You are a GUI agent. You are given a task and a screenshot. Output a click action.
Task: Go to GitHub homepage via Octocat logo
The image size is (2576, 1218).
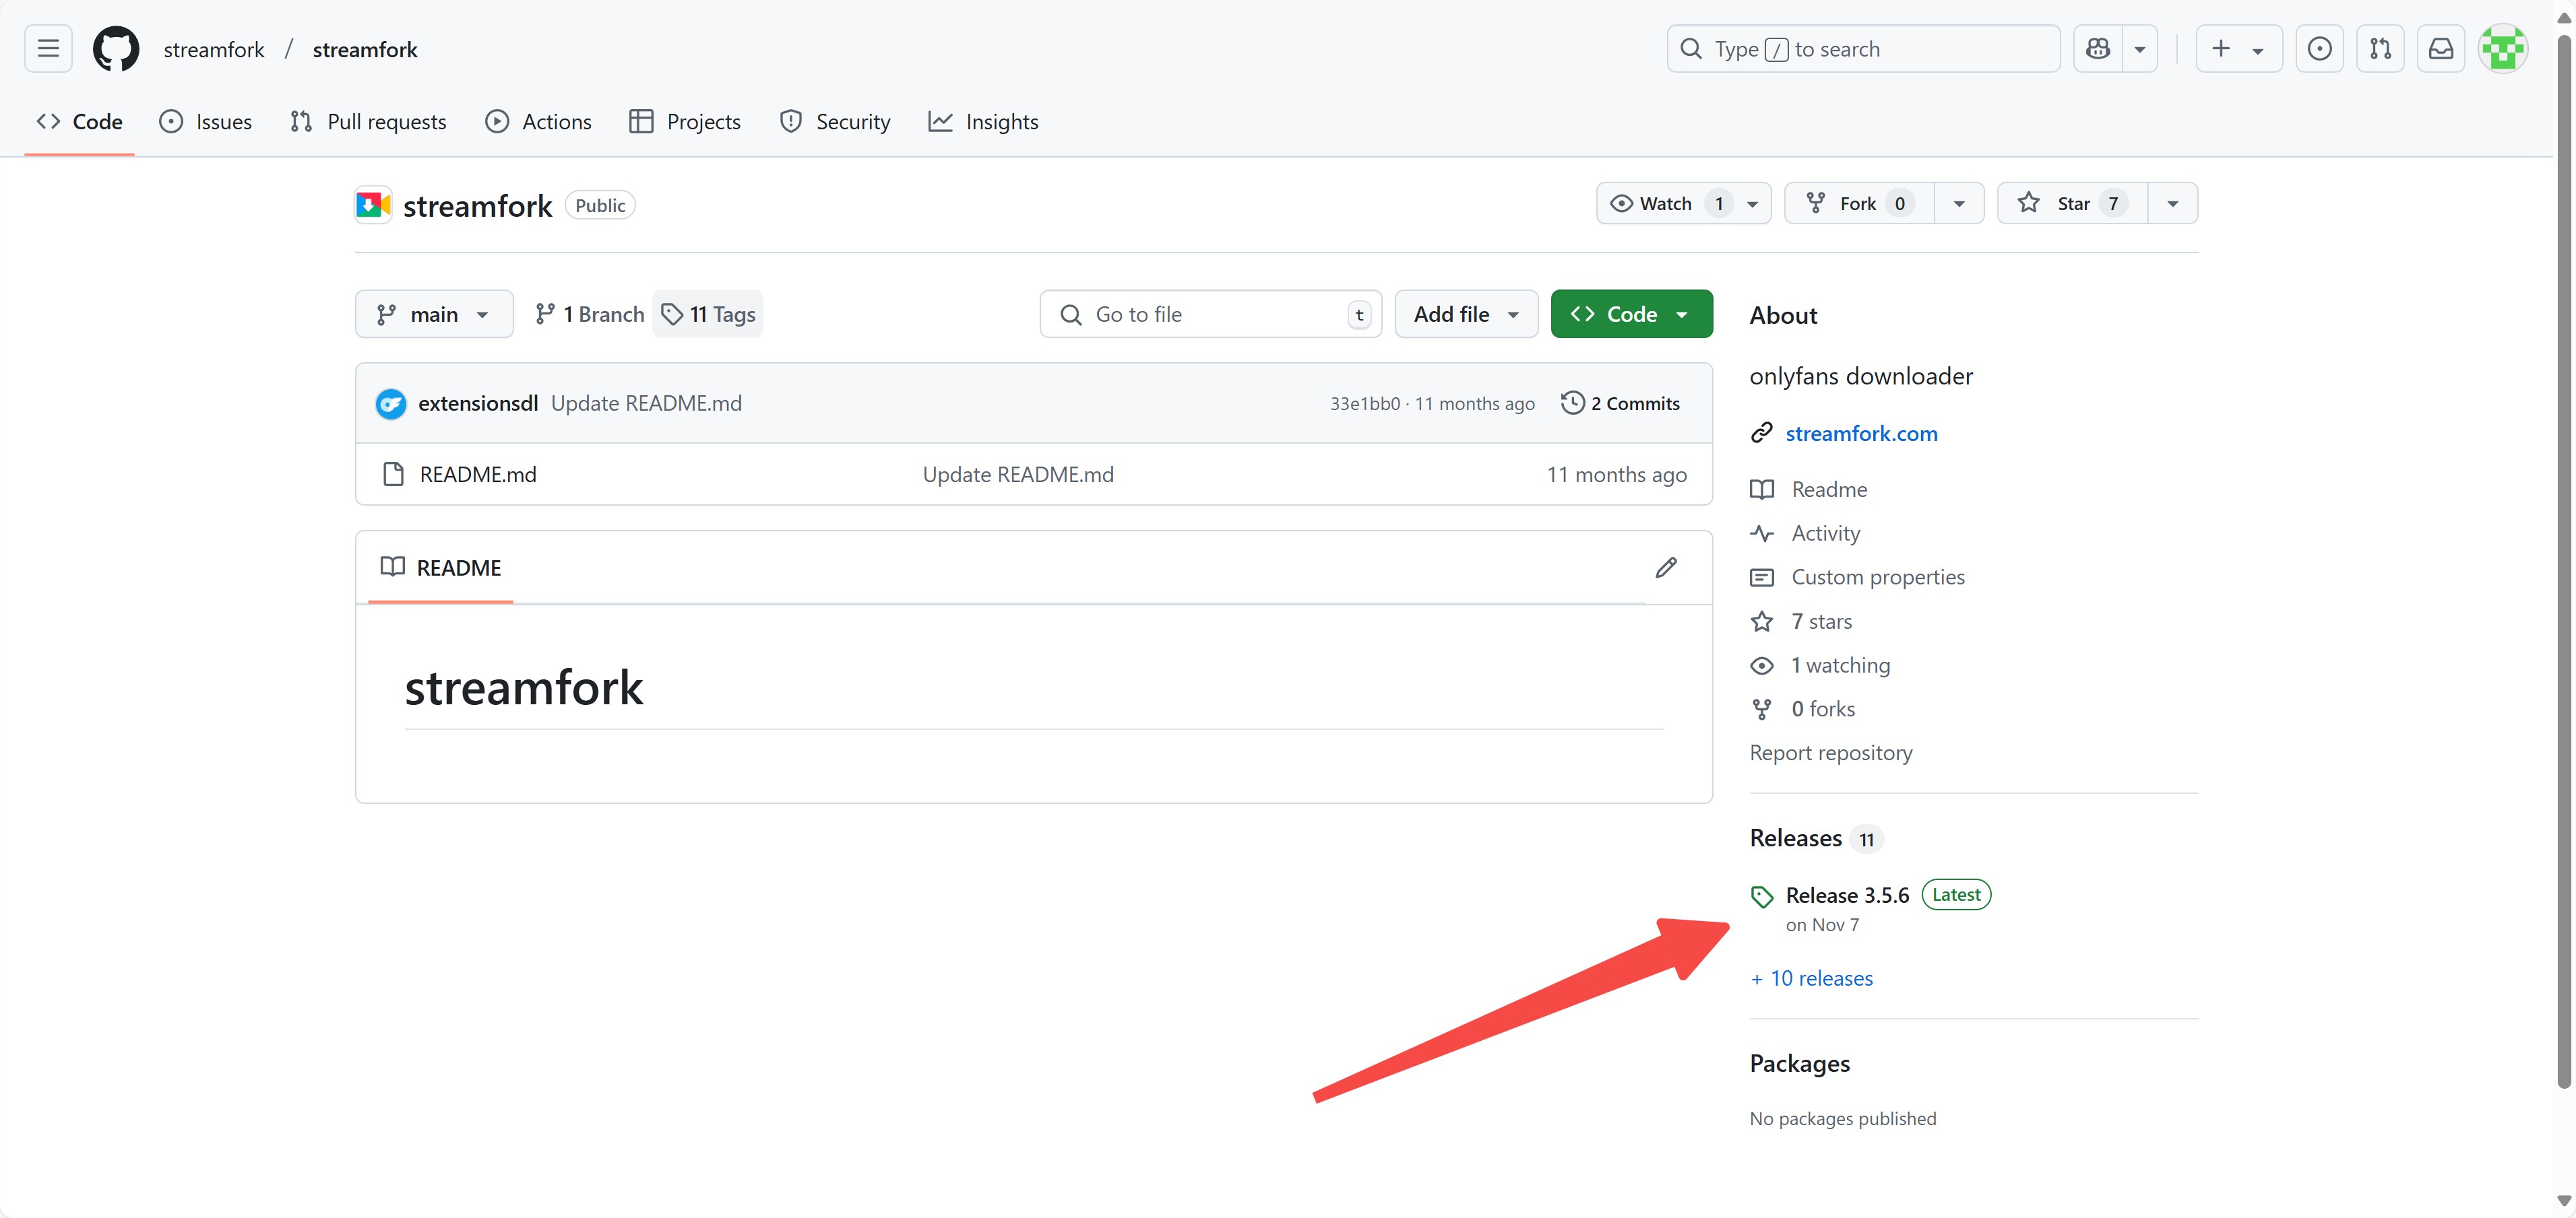click(x=116, y=49)
